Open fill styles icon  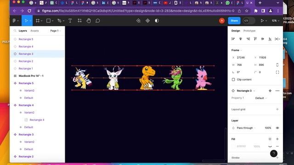click(270, 139)
